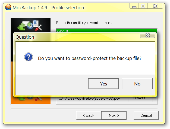Continue the wizard with Next
This screenshot has height=129, width=170.
click(114, 115)
